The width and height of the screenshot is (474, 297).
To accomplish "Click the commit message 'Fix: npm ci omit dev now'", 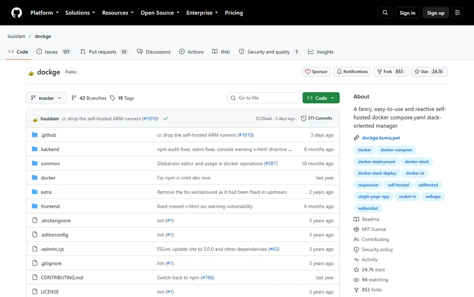I will pos(184,178).
